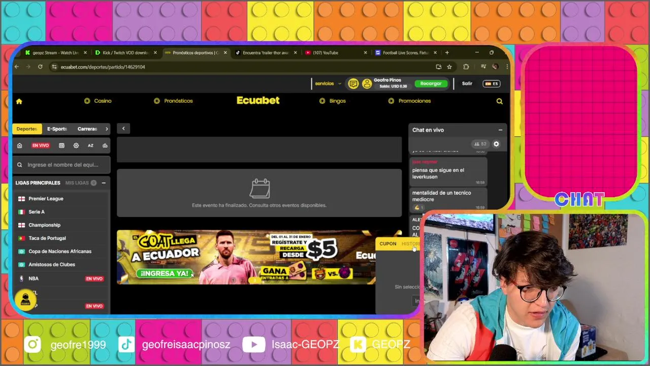React with flexed arm emoji on chat message

point(418,207)
